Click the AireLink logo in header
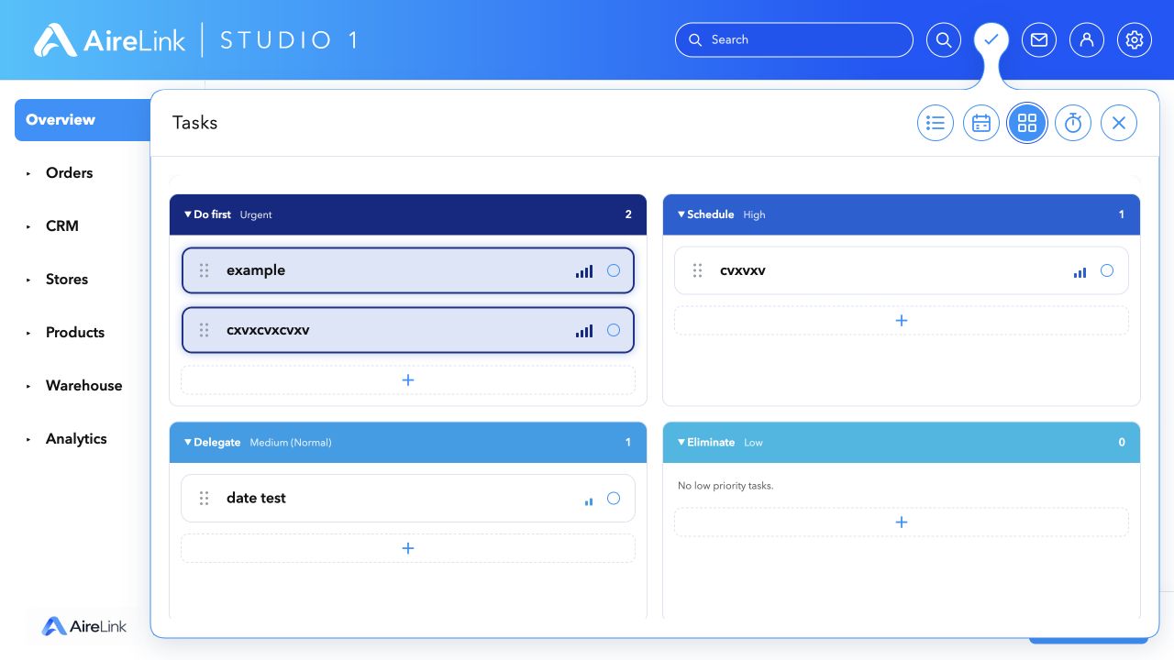Screen dimensions: 1174x660 110,40
